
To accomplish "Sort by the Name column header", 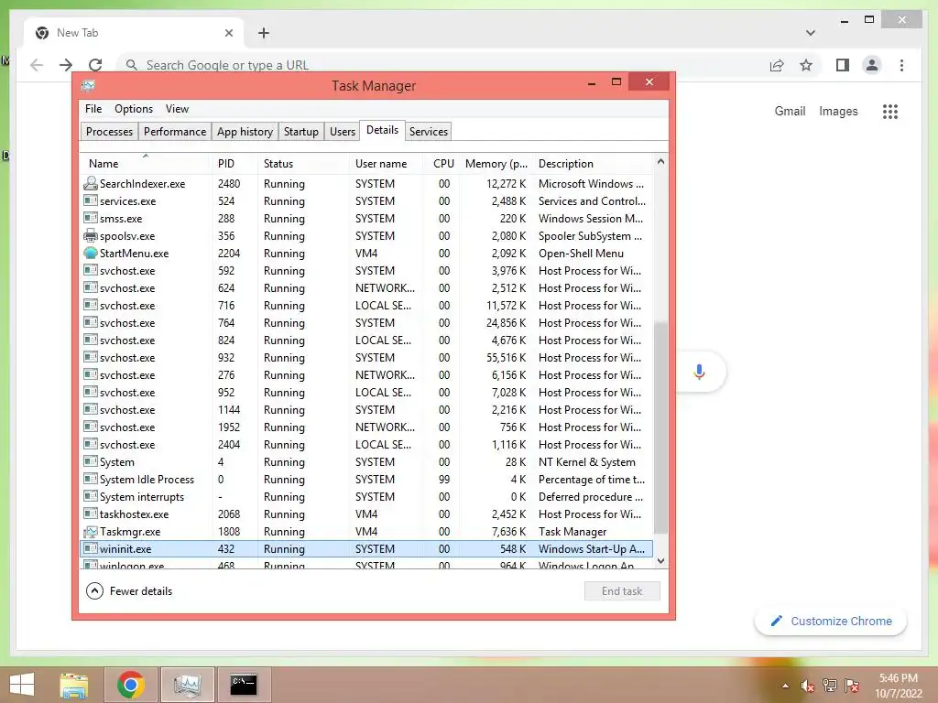I will [146, 163].
